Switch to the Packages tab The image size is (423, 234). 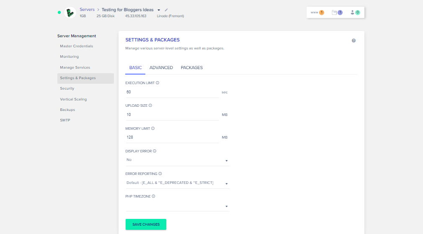click(192, 68)
